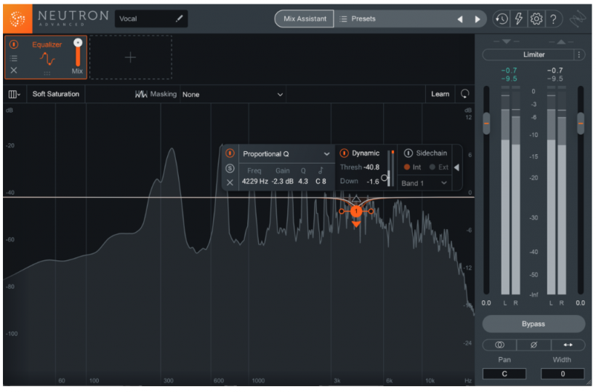The width and height of the screenshot is (596, 392).
Task: Select Ext sidechain source
Action: pyautogui.click(x=438, y=167)
